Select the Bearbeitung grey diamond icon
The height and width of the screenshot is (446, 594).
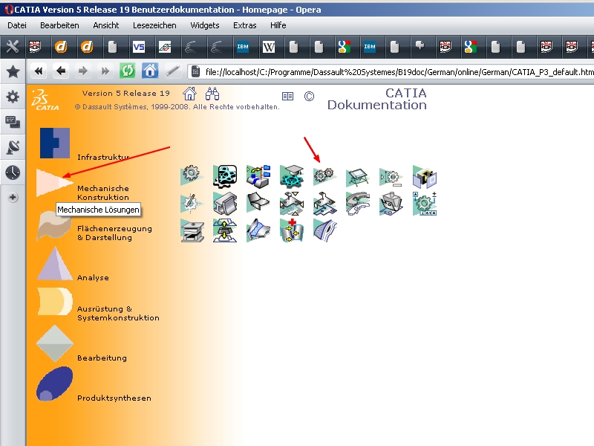(x=55, y=343)
